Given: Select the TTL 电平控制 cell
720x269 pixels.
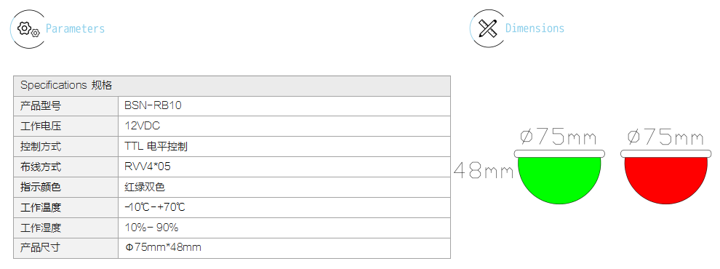Looking at the screenshot, I should (284, 146).
